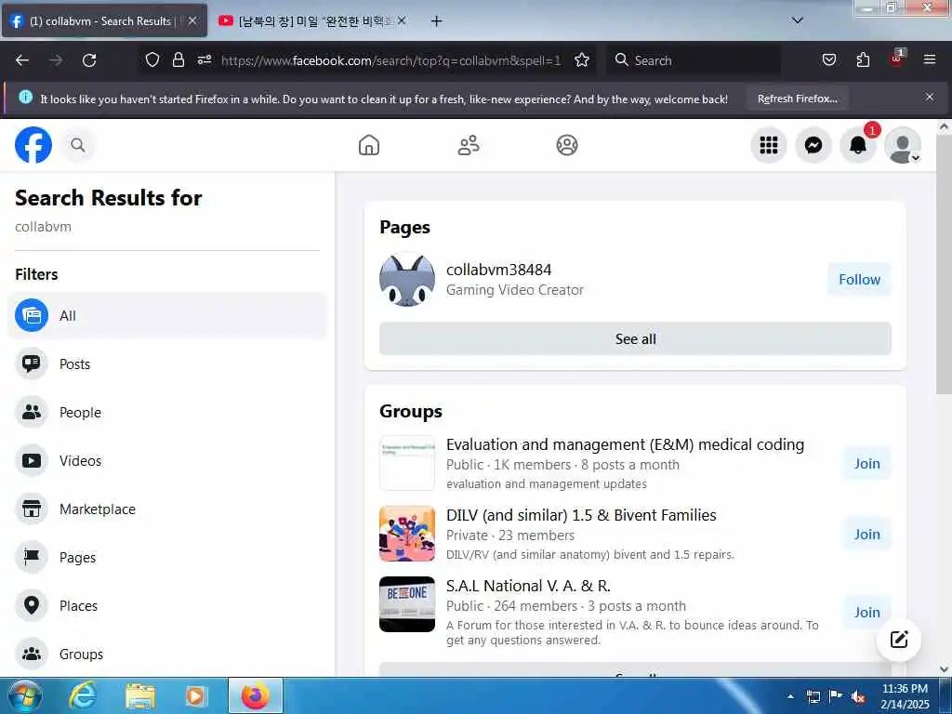Open S.A.L National V. A. & R. link

point(528,586)
